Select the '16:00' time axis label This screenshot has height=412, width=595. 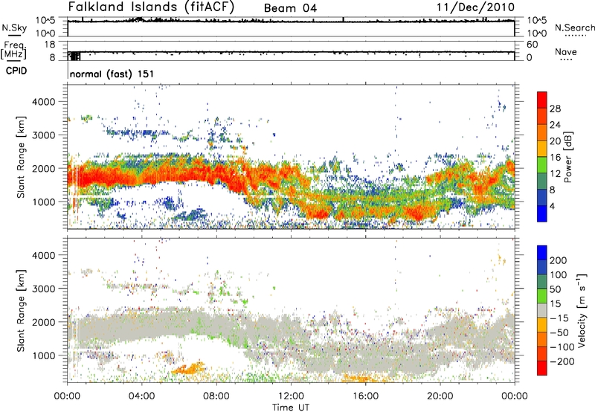point(365,396)
